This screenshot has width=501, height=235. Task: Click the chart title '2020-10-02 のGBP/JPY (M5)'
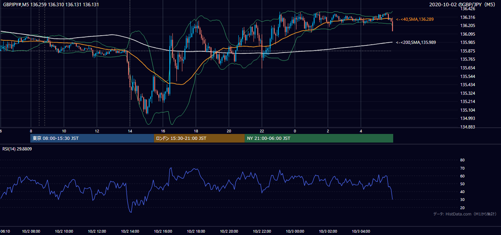click(463, 5)
